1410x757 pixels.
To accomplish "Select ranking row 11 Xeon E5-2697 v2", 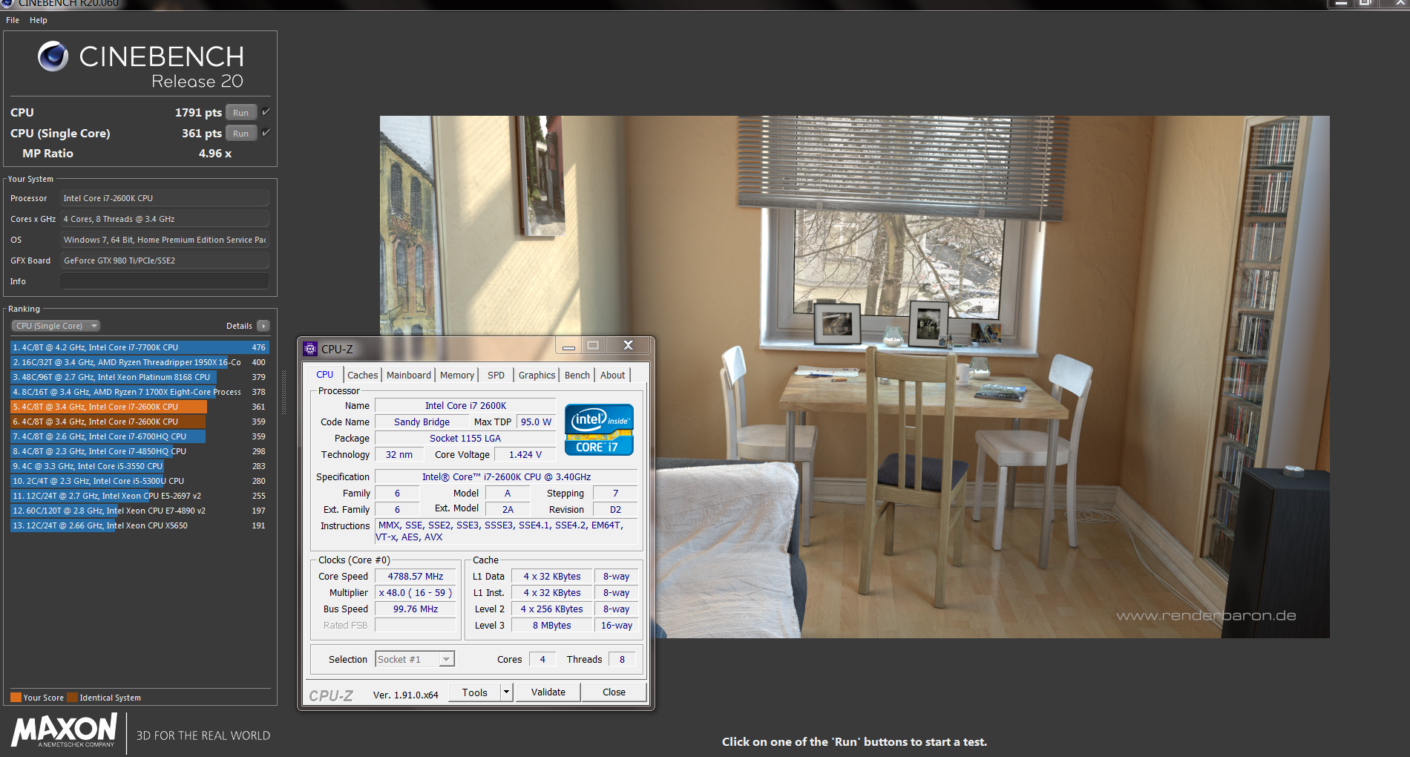I will coord(140,496).
